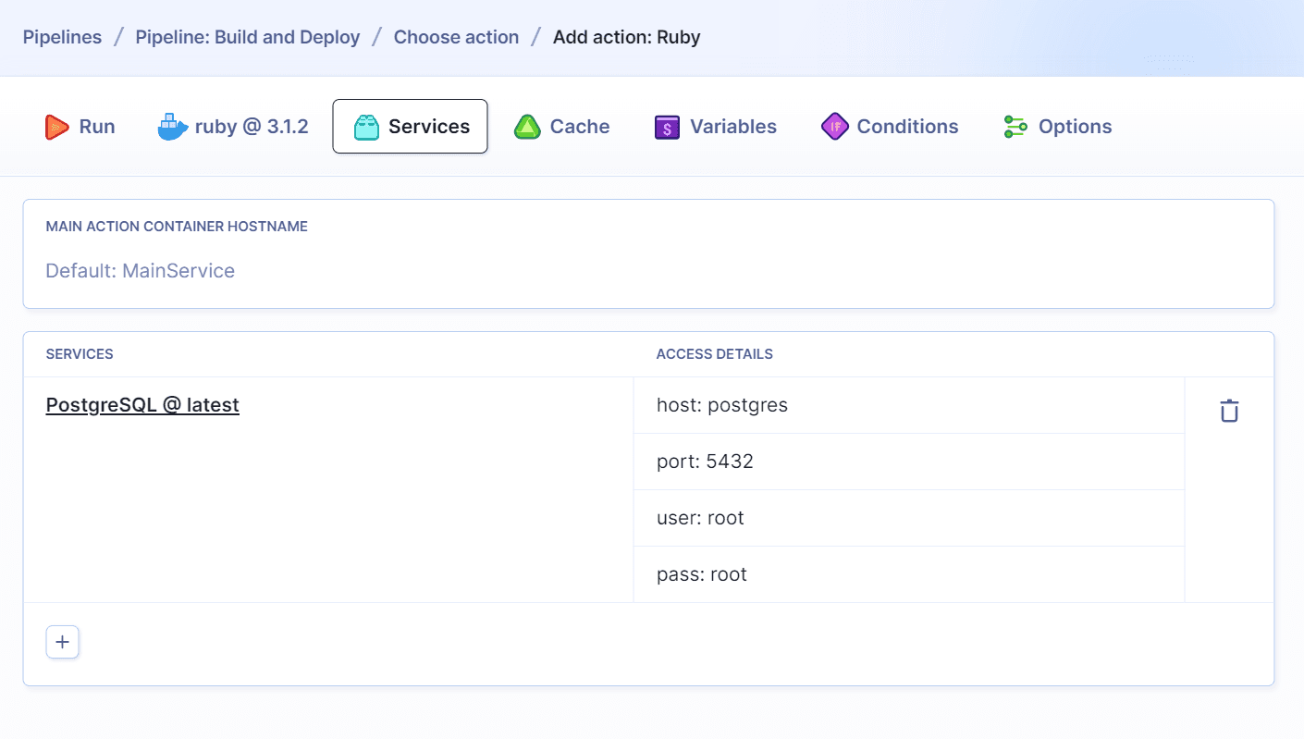Open the Cache tab
This screenshot has height=739, width=1304.
pos(561,127)
